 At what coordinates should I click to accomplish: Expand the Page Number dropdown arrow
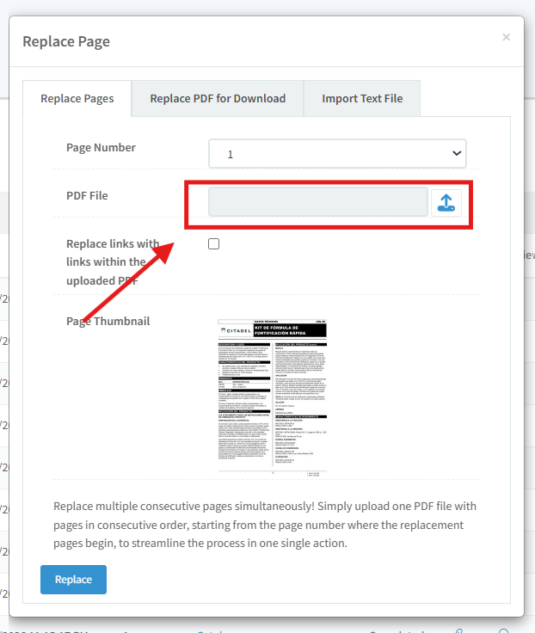(x=456, y=153)
